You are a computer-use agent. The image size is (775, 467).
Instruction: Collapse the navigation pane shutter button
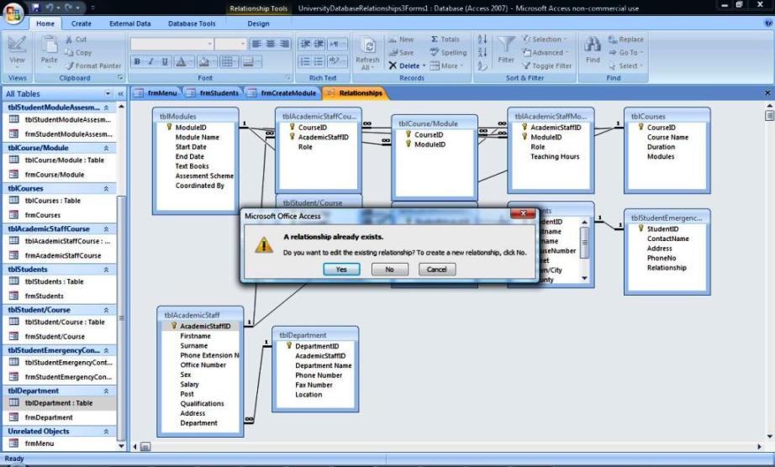(120, 93)
